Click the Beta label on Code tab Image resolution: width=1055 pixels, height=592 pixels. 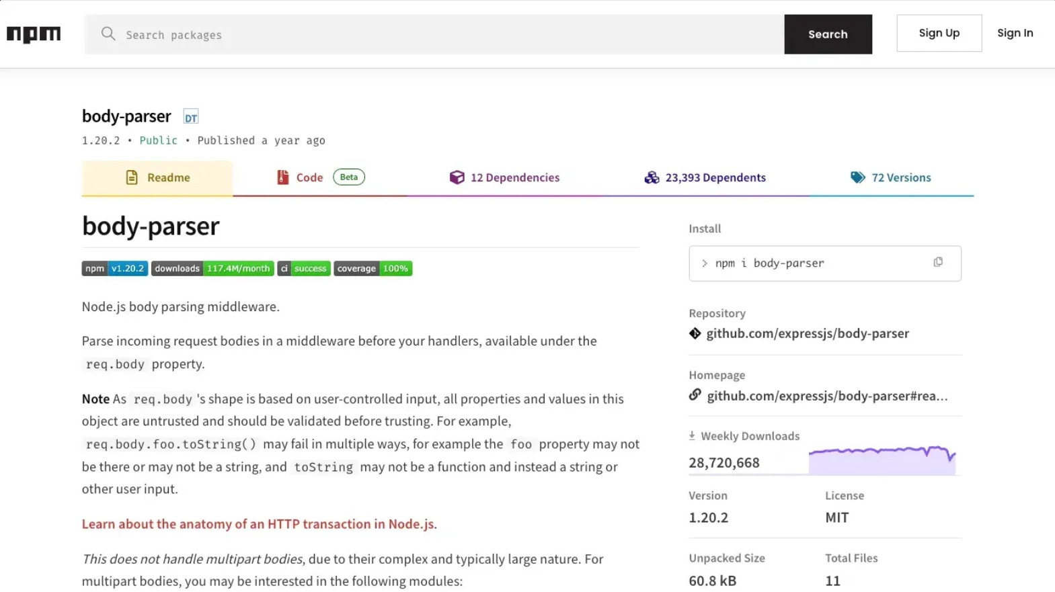pyautogui.click(x=349, y=177)
